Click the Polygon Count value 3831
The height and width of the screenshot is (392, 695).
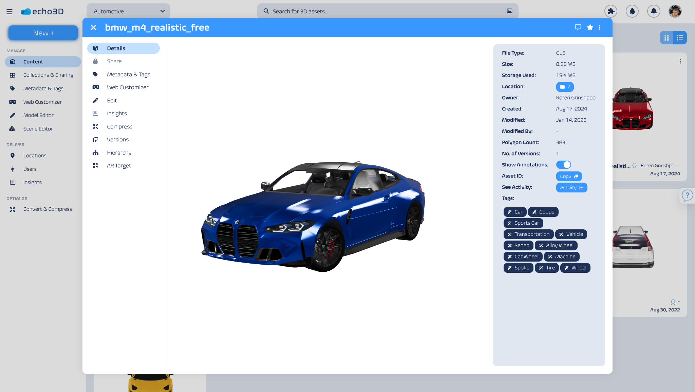click(562, 142)
